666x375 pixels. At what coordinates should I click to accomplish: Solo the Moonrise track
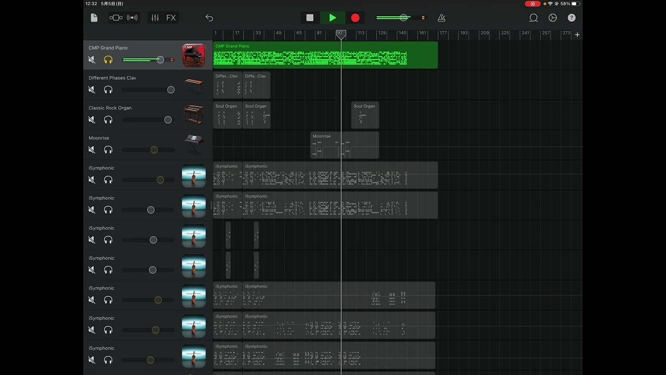[108, 150]
